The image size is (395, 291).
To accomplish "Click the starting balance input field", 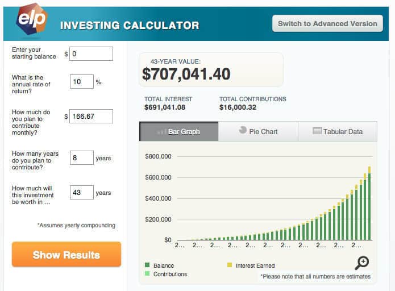I will coord(91,54).
